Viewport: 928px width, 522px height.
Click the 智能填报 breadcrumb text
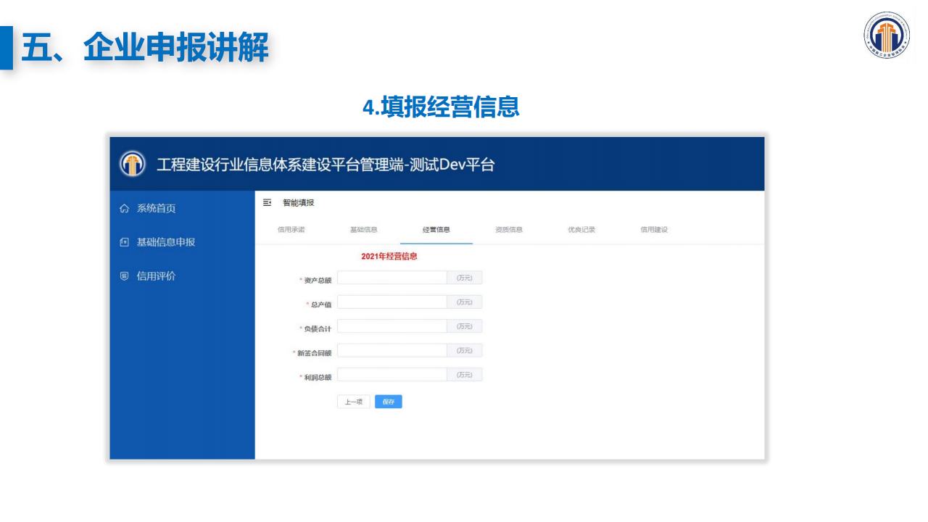tap(299, 202)
